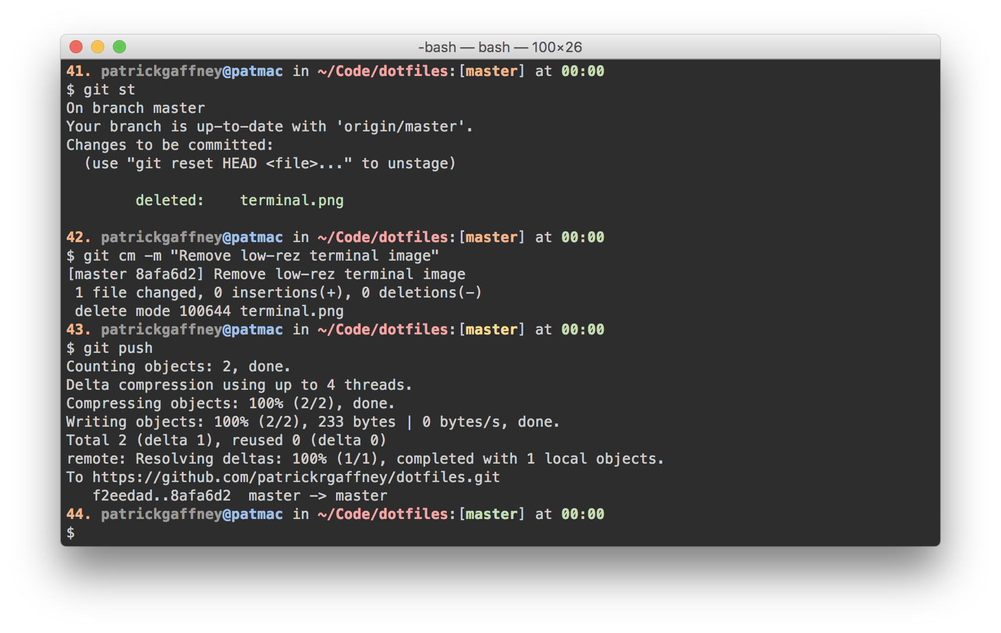Click the git cm commit message command

click(261, 256)
